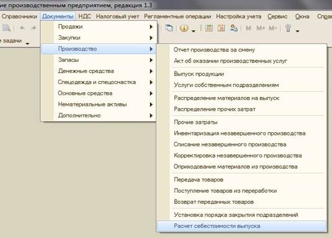Open Отчет производства за смену
This screenshot has width=332, height=238.
point(241,50)
